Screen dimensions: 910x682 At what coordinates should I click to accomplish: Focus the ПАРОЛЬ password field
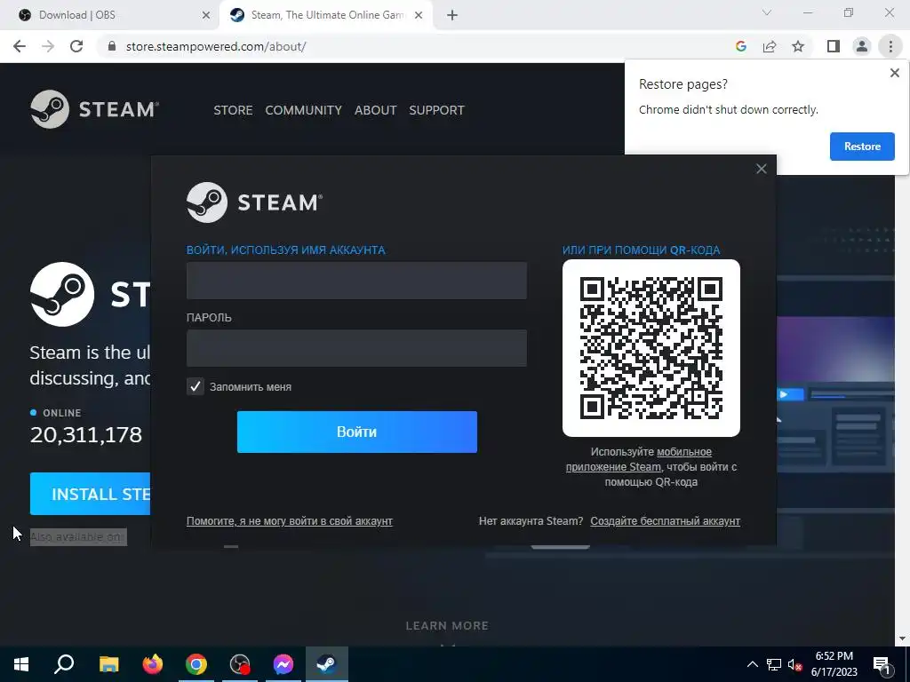click(356, 348)
